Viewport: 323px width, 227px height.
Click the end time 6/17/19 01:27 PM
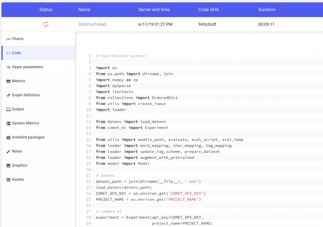click(155, 24)
